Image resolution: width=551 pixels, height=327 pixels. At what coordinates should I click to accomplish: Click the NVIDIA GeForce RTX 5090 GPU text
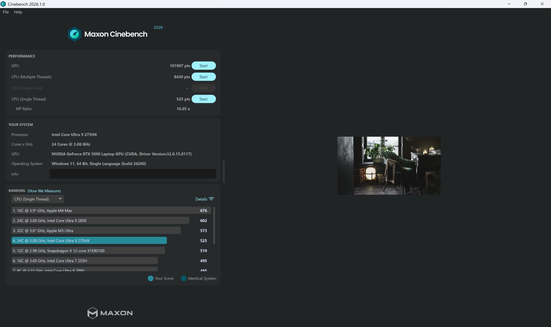122,154
